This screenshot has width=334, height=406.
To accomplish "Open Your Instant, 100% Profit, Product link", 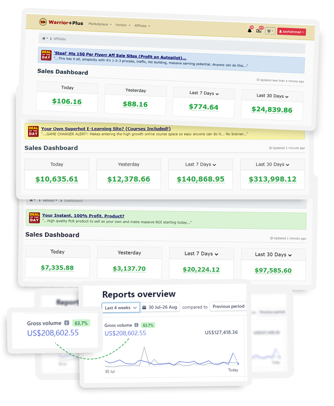I will pos(83,216).
